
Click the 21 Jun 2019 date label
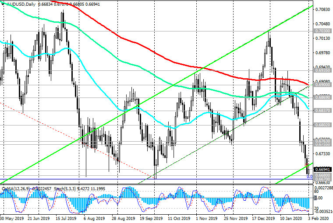[x=39, y=218]
